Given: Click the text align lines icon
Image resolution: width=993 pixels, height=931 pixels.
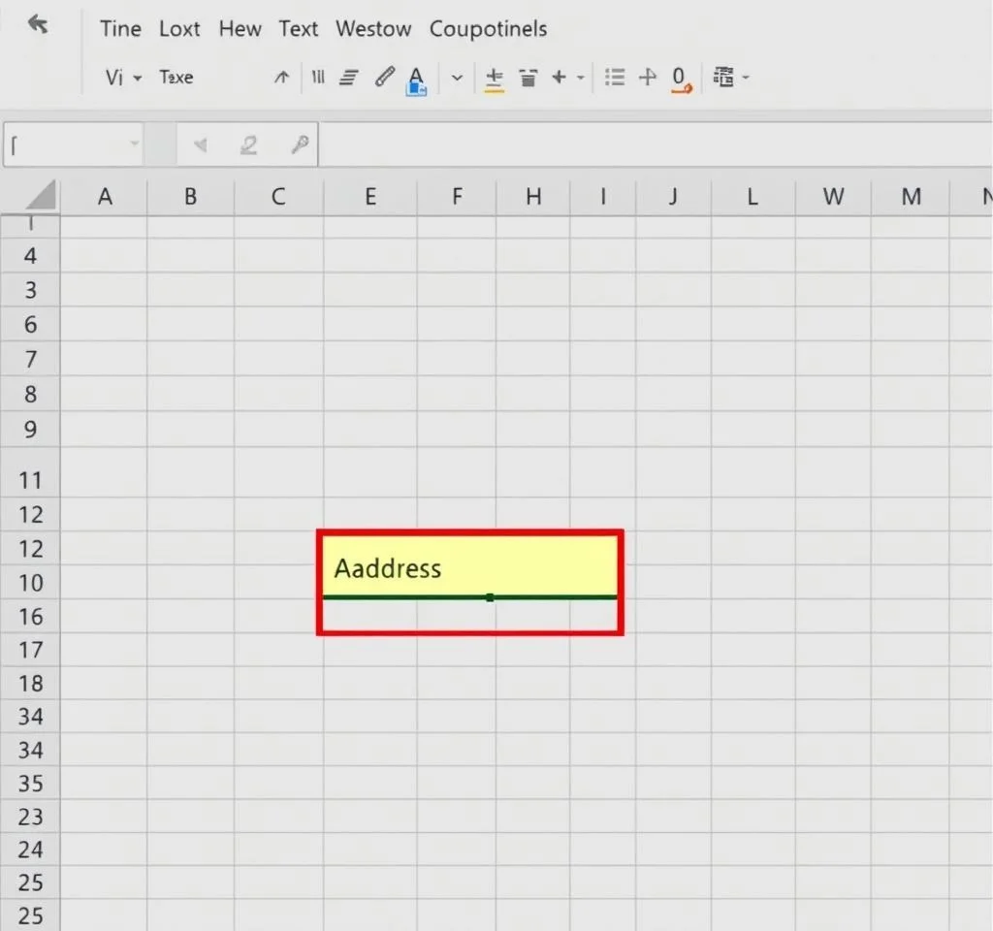Looking at the screenshot, I should (x=349, y=78).
